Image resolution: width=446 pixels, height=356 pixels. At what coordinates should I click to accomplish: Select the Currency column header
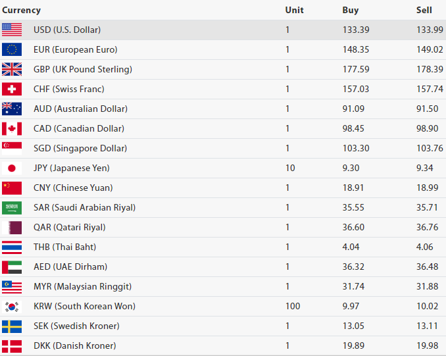coord(21,10)
